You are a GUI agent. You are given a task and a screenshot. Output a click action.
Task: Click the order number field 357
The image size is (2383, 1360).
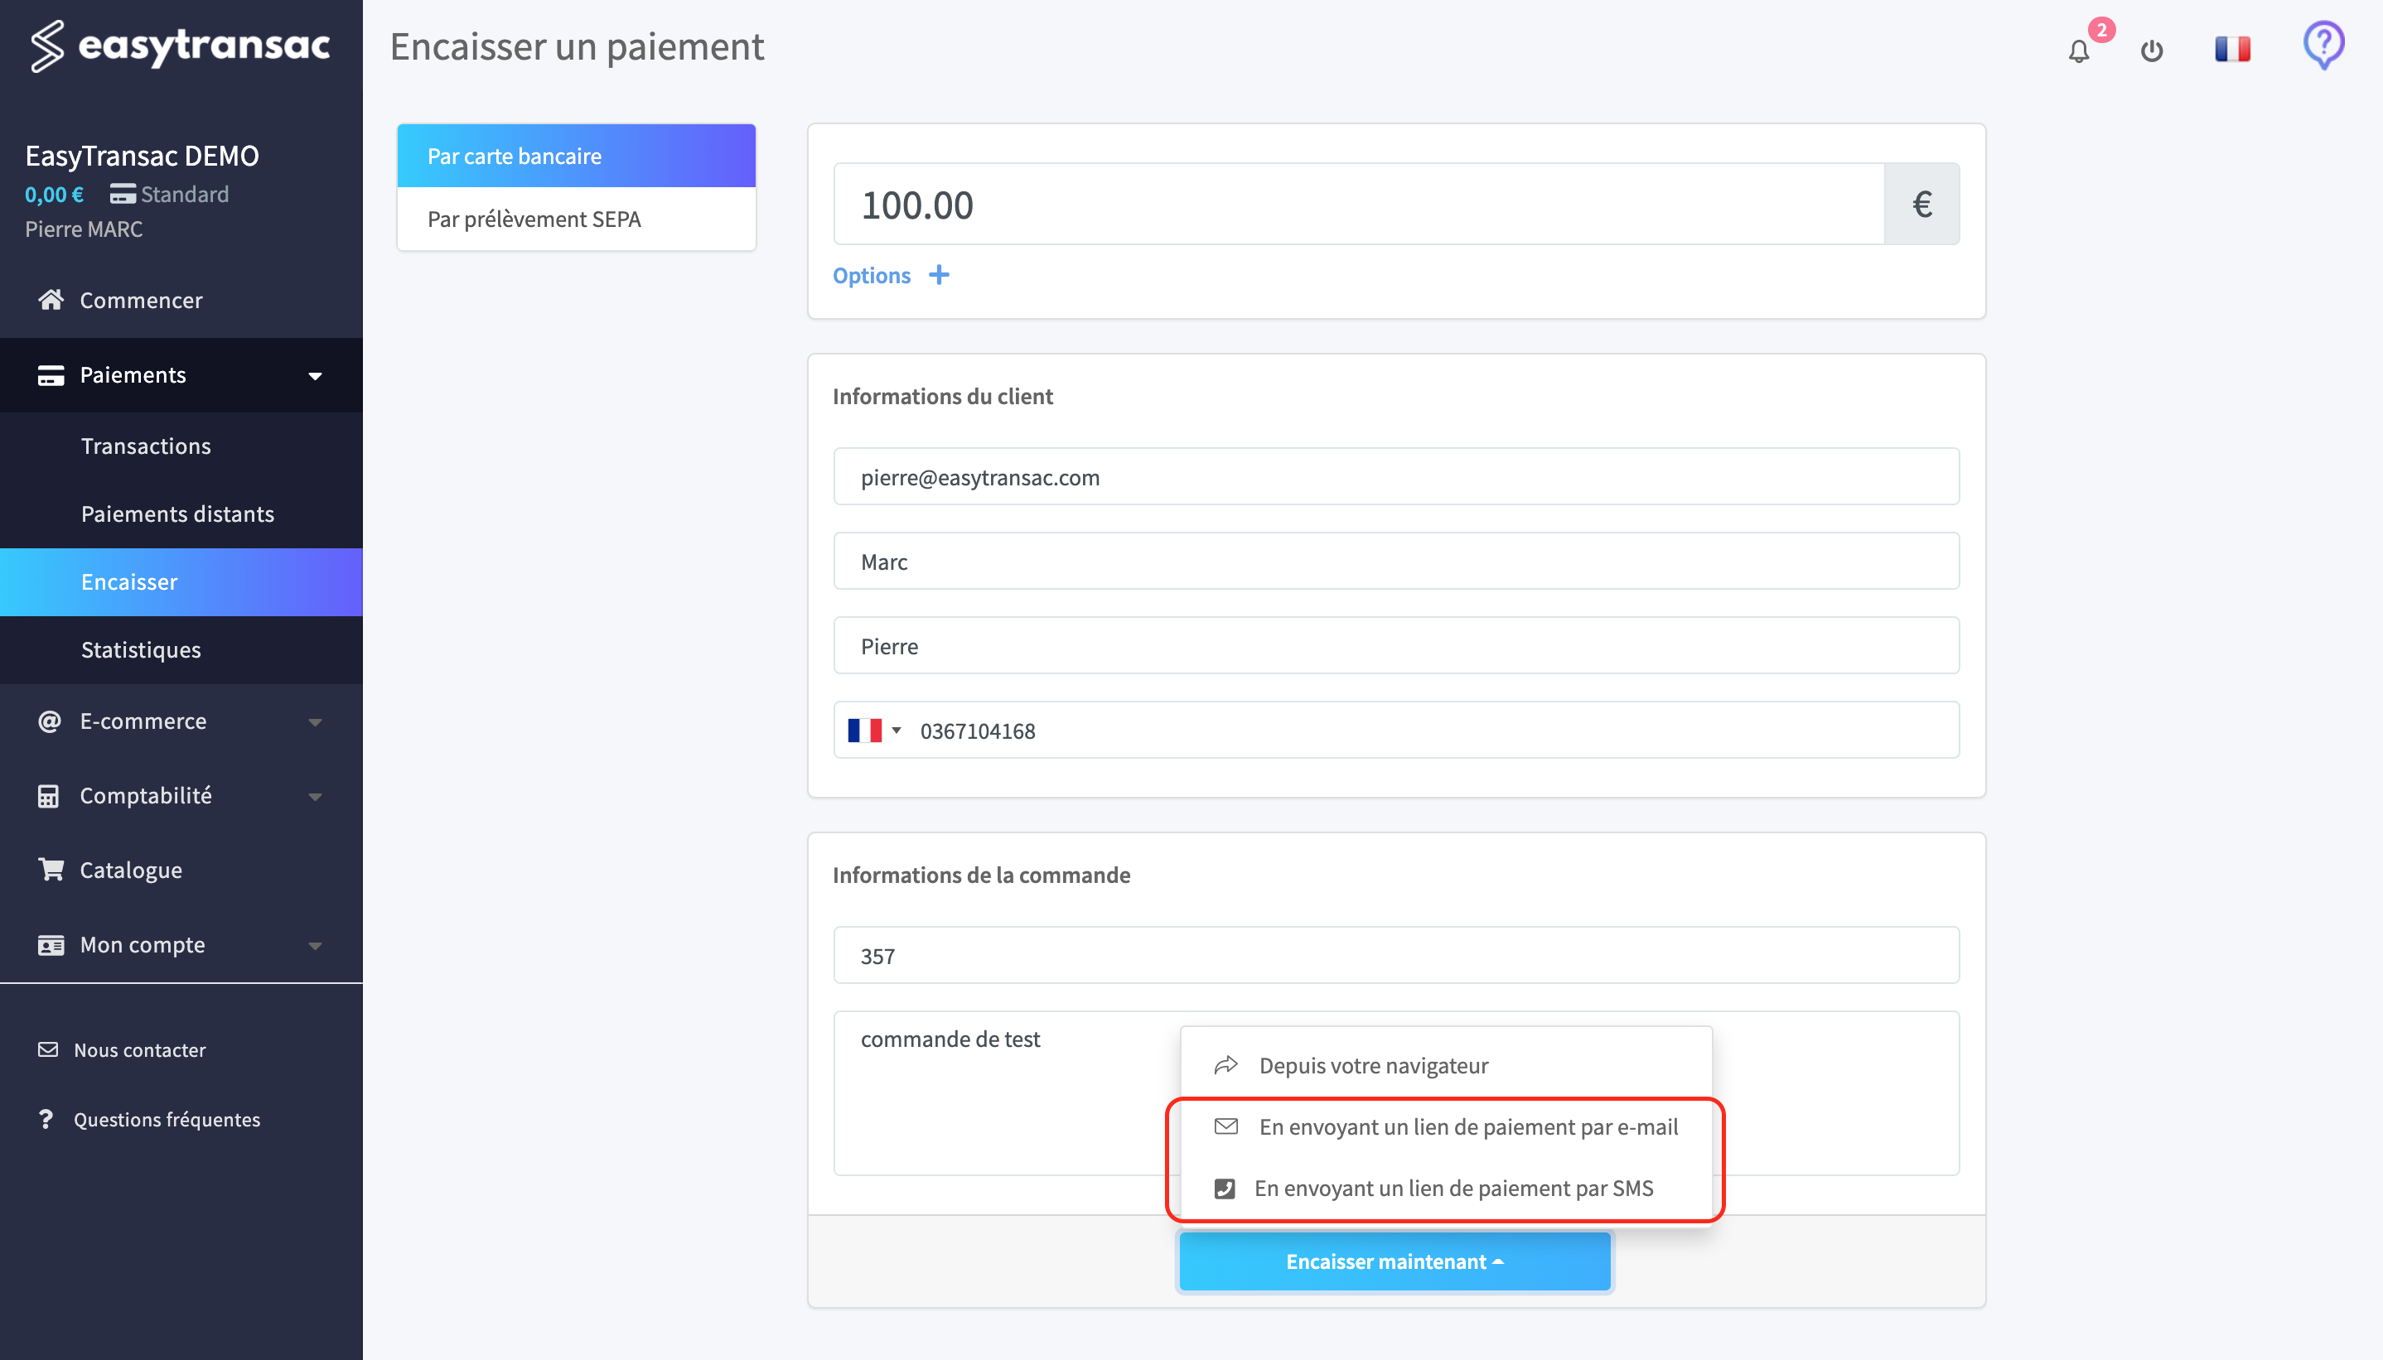point(1395,956)
